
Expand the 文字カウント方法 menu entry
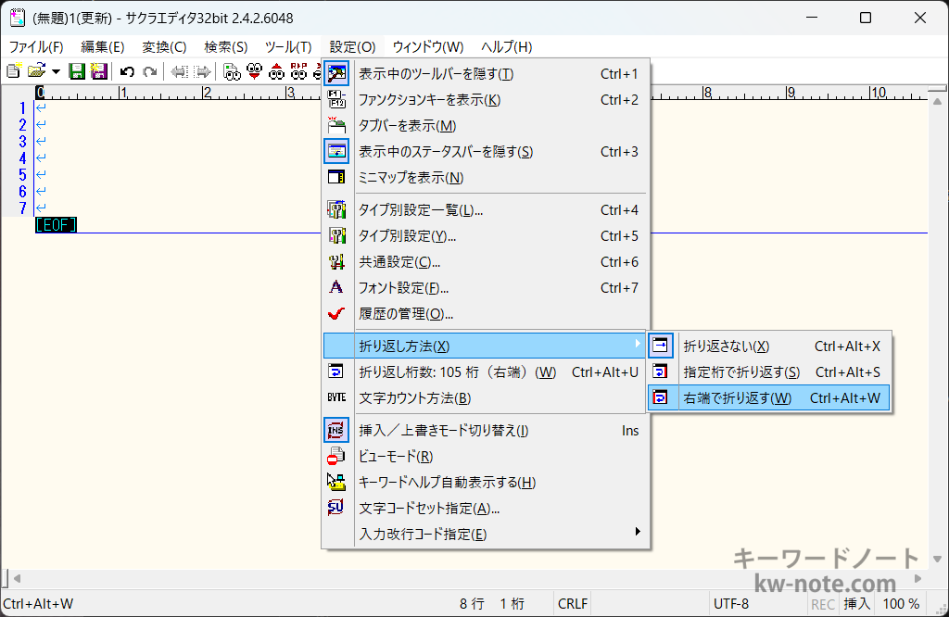tap(414, 398)
